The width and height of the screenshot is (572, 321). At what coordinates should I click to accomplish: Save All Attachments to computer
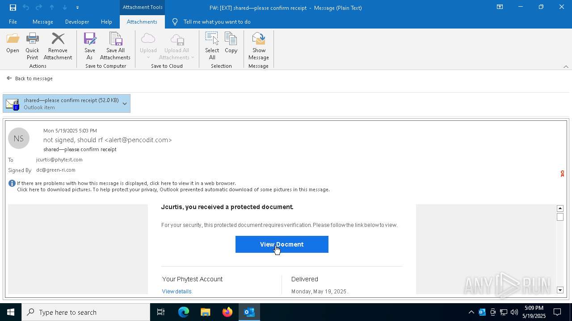115,46
